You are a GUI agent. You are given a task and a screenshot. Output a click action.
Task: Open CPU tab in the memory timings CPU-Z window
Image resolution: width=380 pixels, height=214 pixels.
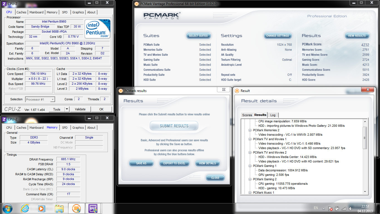9,128
